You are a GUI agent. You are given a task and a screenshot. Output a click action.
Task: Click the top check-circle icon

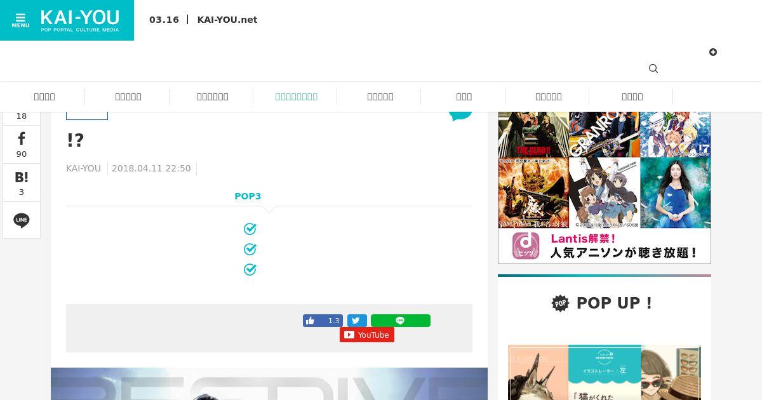click(250, 229)
